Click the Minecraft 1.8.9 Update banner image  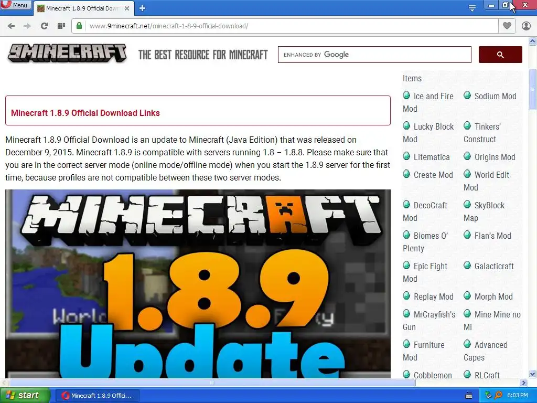pos(198,284)
